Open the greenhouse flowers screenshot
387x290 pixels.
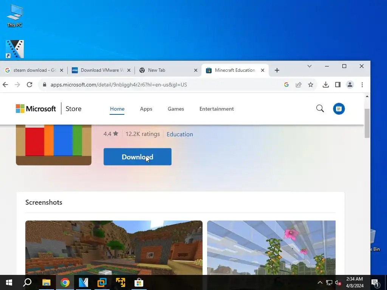click(271, 248)
